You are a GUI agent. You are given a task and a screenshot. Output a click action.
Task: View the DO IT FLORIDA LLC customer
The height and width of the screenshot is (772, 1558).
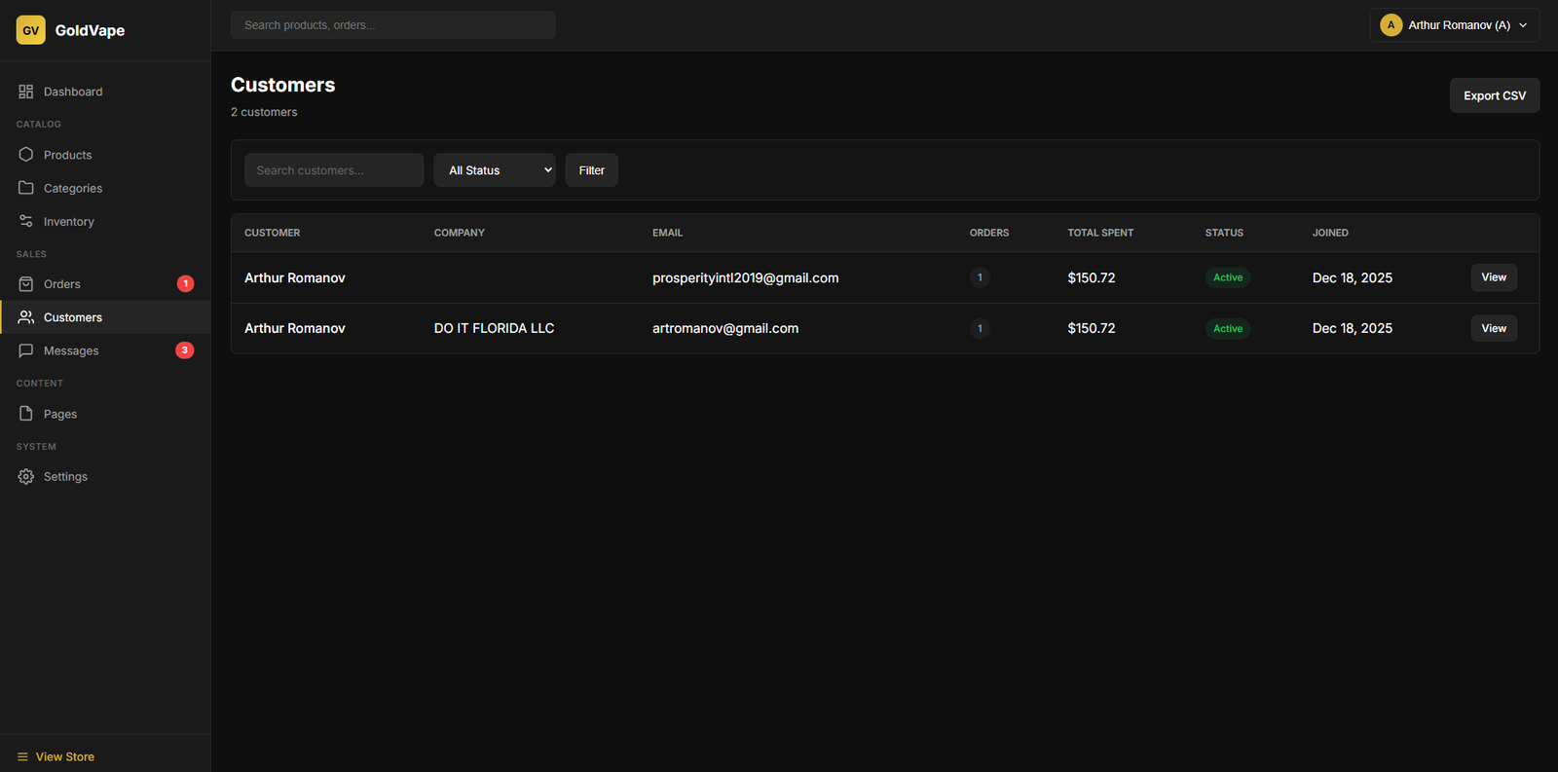(x=1493, y=328)
